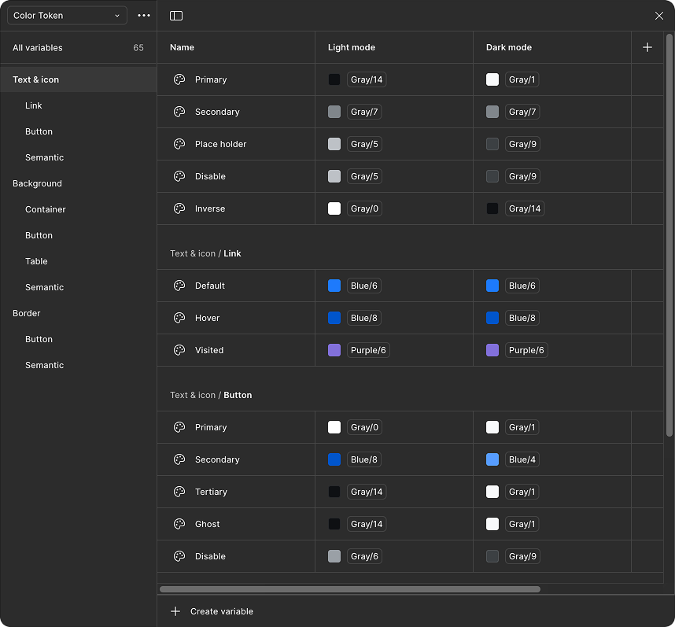Click palette icon of Ghost button variable
The height and width of the screenshot is (627, 675).
pyautogui.click(x=179, y=524)
